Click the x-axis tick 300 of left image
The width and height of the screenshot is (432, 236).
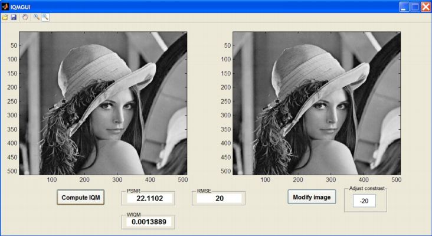coord(117,180)
